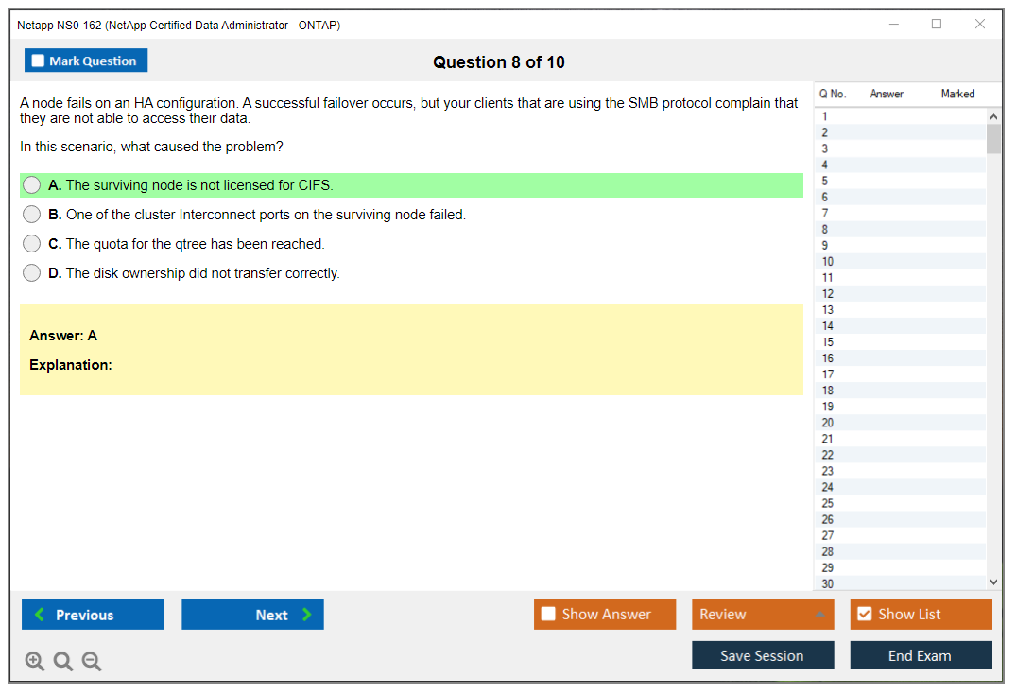This screenshot has width=1016, height=695.
Task: Select answer A about CIFS license
Action: [x=32, y=185]
